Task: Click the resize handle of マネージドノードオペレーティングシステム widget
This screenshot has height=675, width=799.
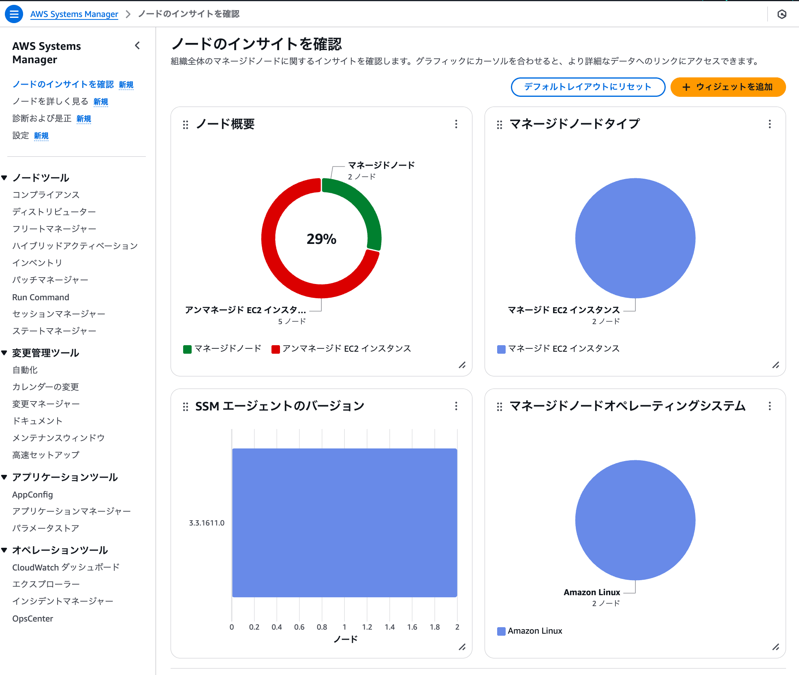Action: [776, 647]
